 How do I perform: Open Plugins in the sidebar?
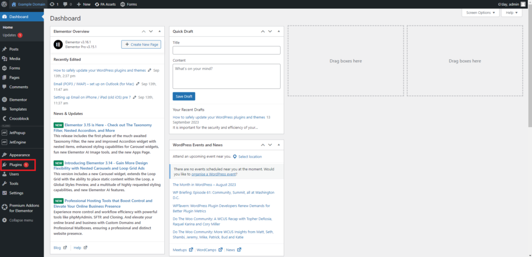22,165
